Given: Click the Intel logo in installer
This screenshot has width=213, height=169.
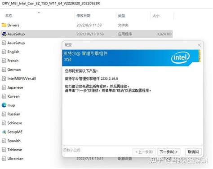Looking at the screenshot, I should [x=180, y=57].
